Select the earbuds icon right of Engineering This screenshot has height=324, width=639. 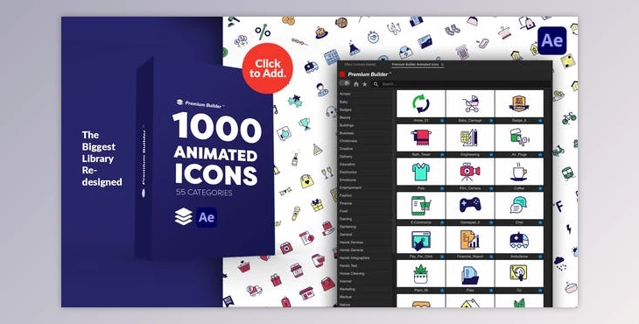coord(519,137)
